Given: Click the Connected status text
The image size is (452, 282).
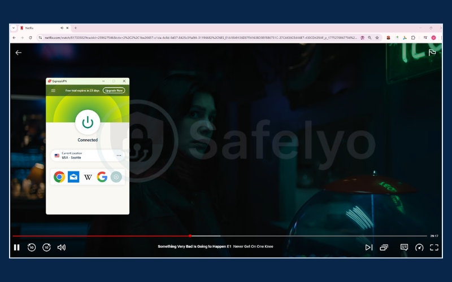Looking at the screenshot, I should 88,140.
